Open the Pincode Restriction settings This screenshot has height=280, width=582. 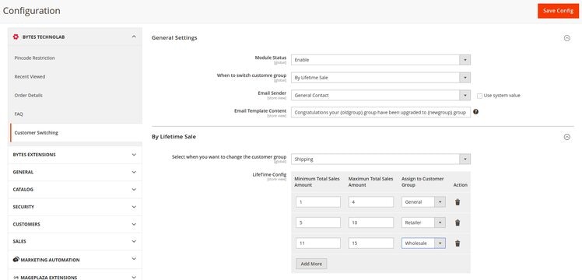34,58
